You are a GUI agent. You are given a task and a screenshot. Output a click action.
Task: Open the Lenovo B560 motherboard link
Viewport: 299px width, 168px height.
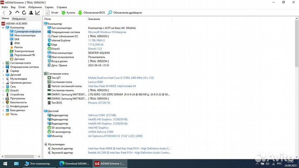(x=96, y=82)
